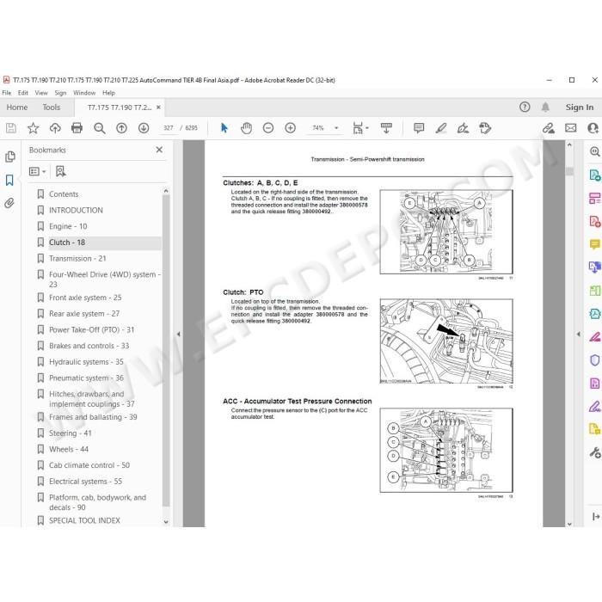The height and width of the screenshot is (602, 602).
Task: Switch to the Tools tab
Action: (x=52, y=107)
